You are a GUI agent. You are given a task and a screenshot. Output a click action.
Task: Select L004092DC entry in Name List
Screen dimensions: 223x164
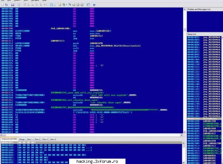pos(204,161)
